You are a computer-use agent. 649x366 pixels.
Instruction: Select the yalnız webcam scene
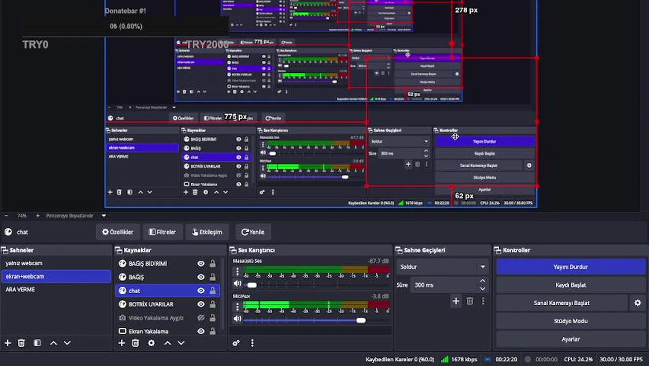point(56,263)
